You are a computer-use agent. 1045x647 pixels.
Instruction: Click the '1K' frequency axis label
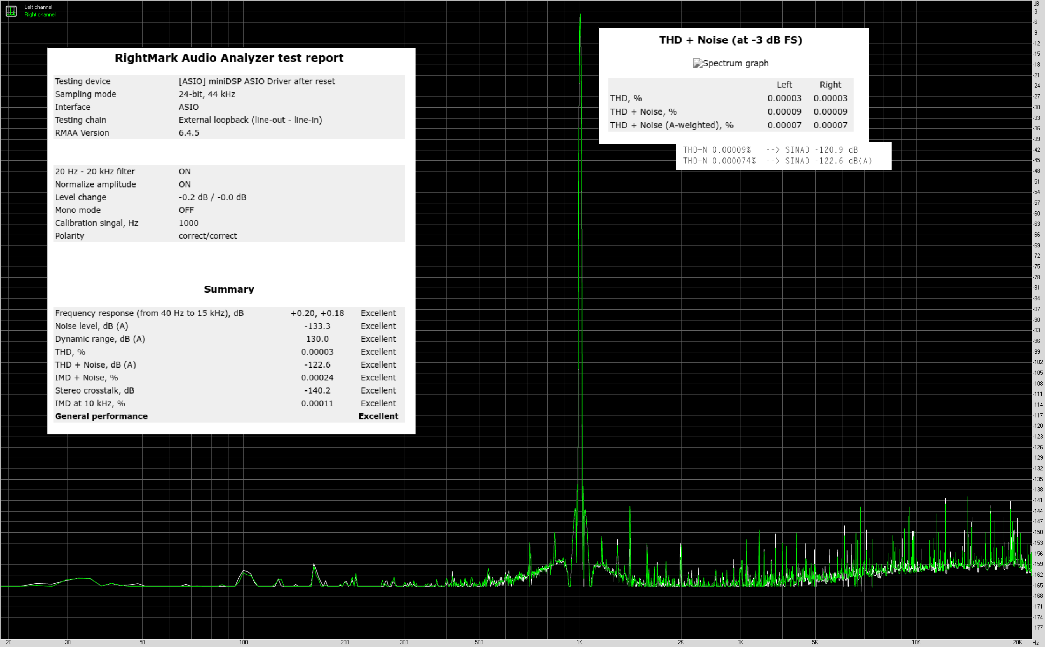tap(580, 642)
